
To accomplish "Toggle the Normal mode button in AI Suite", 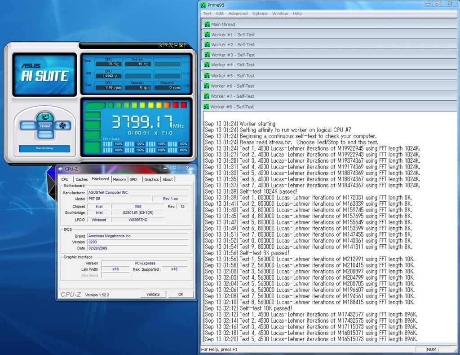I will coord(44,126).
